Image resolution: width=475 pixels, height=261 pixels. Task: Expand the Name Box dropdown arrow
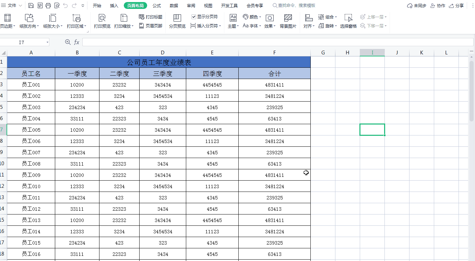[47, 42]
